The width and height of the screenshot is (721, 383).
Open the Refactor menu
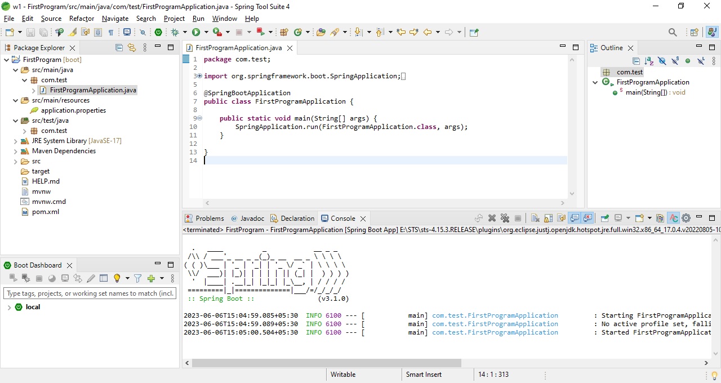click(82, 19)
